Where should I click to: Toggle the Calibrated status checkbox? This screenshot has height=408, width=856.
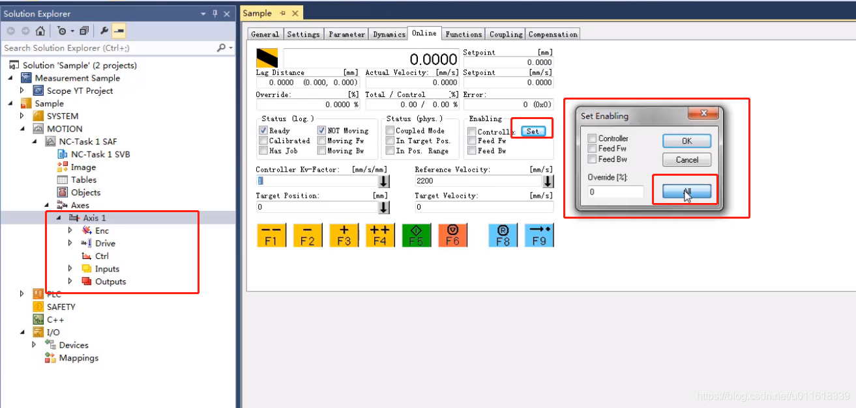coord(263,141)
